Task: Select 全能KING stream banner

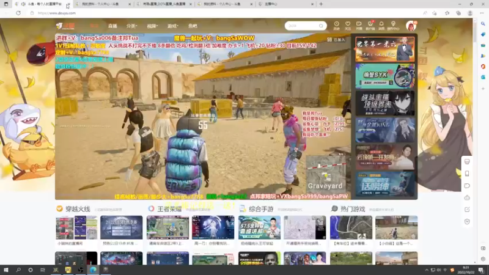Action: click(385, 130)
